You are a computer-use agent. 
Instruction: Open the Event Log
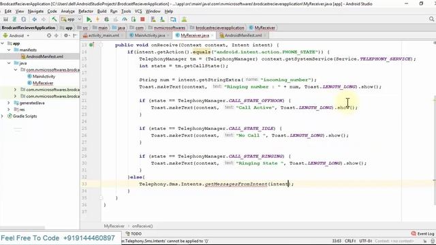[423, 234]
